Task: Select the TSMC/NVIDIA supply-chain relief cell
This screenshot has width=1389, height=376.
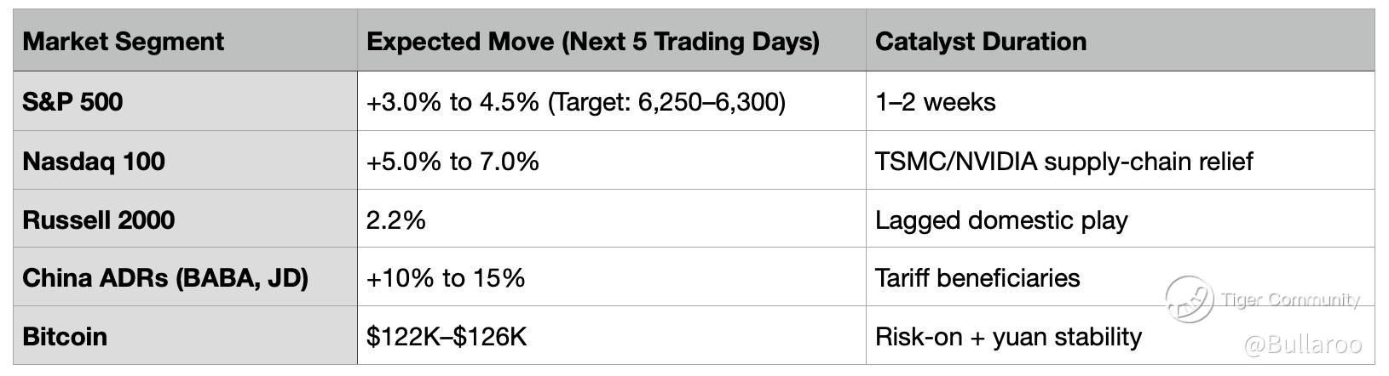Action: click(x=1063, y=161)
